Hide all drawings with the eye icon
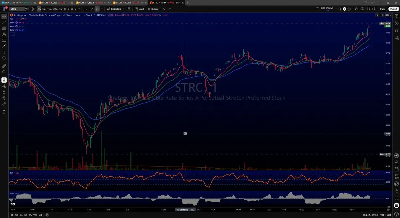Viewport: 400px width, 218px height. tap(4, 98)
